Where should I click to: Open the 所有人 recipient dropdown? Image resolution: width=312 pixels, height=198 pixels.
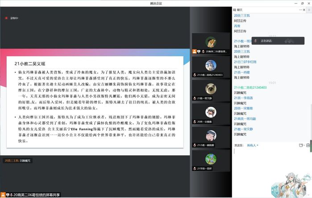tap(253, 145)
